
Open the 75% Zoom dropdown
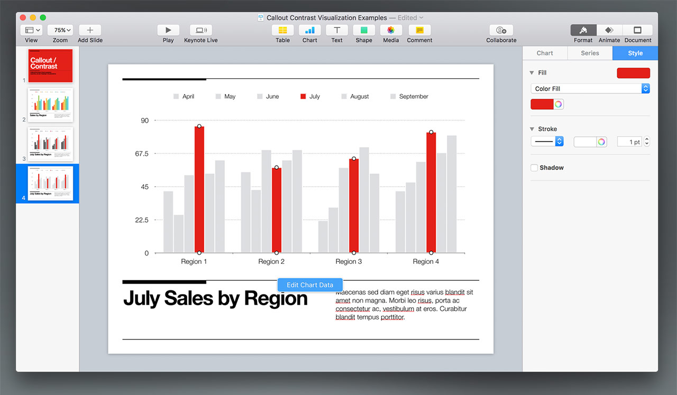pyautogui.click(x=60, y=31)
